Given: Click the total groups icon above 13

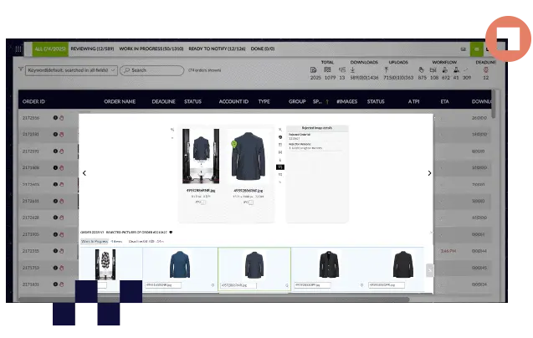Looking at the screenshot, I should [x=342, y=69].
